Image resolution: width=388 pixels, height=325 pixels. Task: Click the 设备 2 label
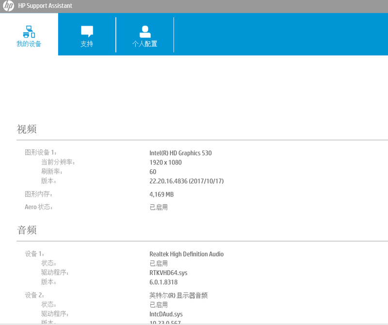[x=34, y=295]
